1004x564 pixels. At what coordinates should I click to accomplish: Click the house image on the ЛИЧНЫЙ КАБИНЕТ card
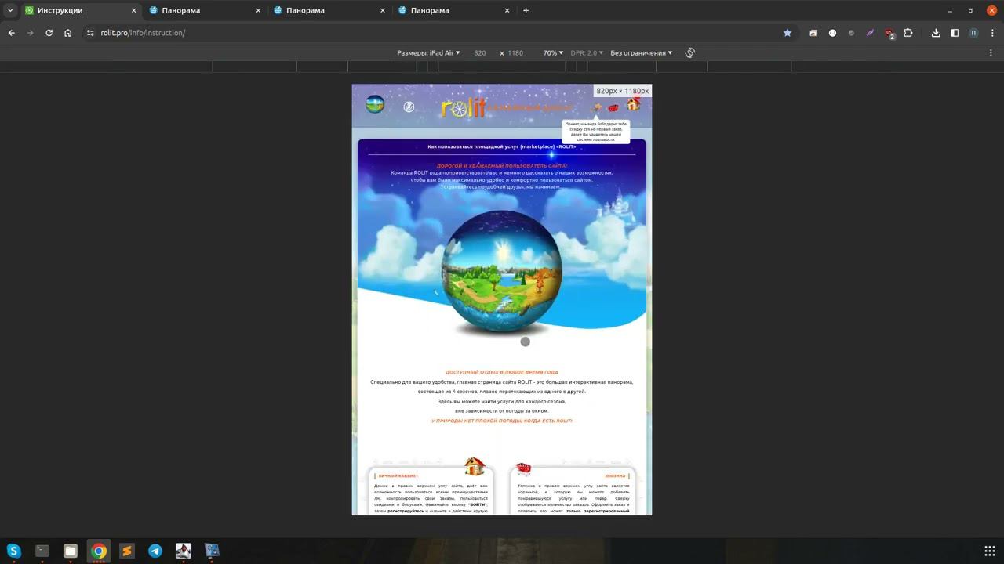point(475,466)
